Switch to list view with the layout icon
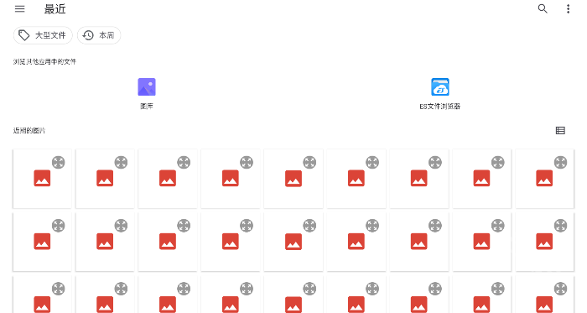Viewport: 587px width, 313px height. (560, 130)
